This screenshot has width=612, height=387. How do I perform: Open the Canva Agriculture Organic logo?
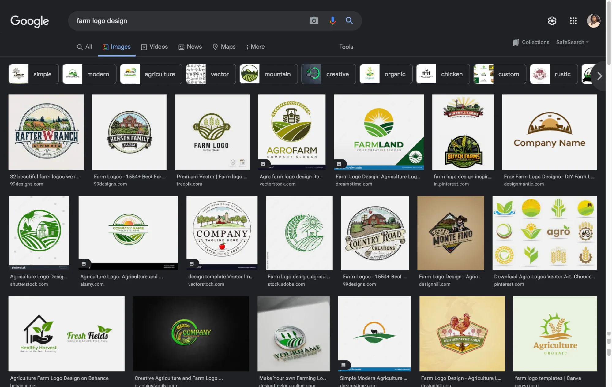[555, 334]
